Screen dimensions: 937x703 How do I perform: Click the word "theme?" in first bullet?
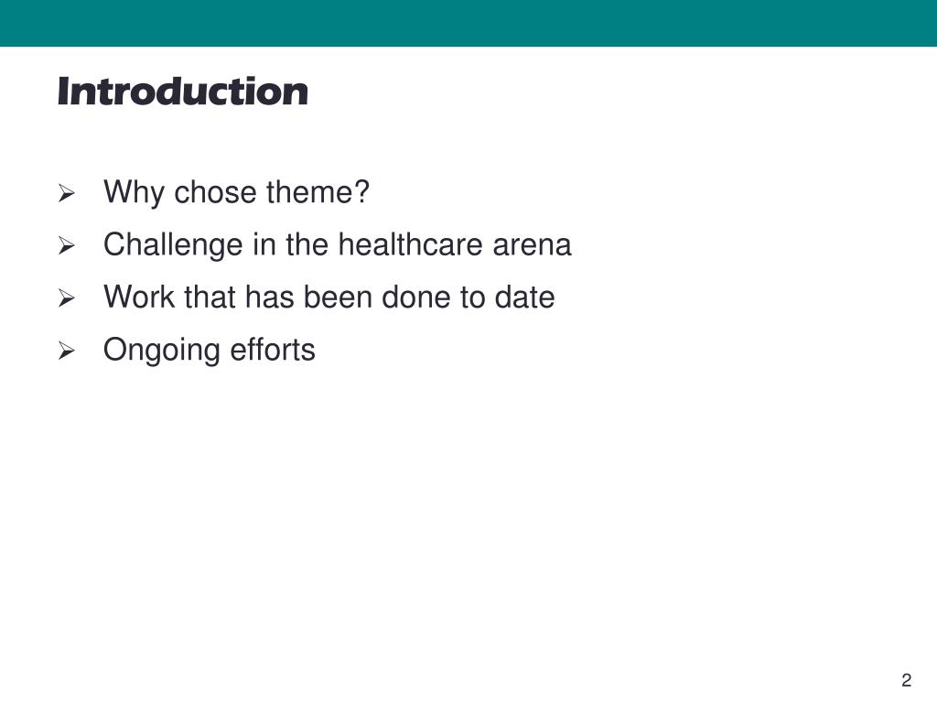pos(318,192)
